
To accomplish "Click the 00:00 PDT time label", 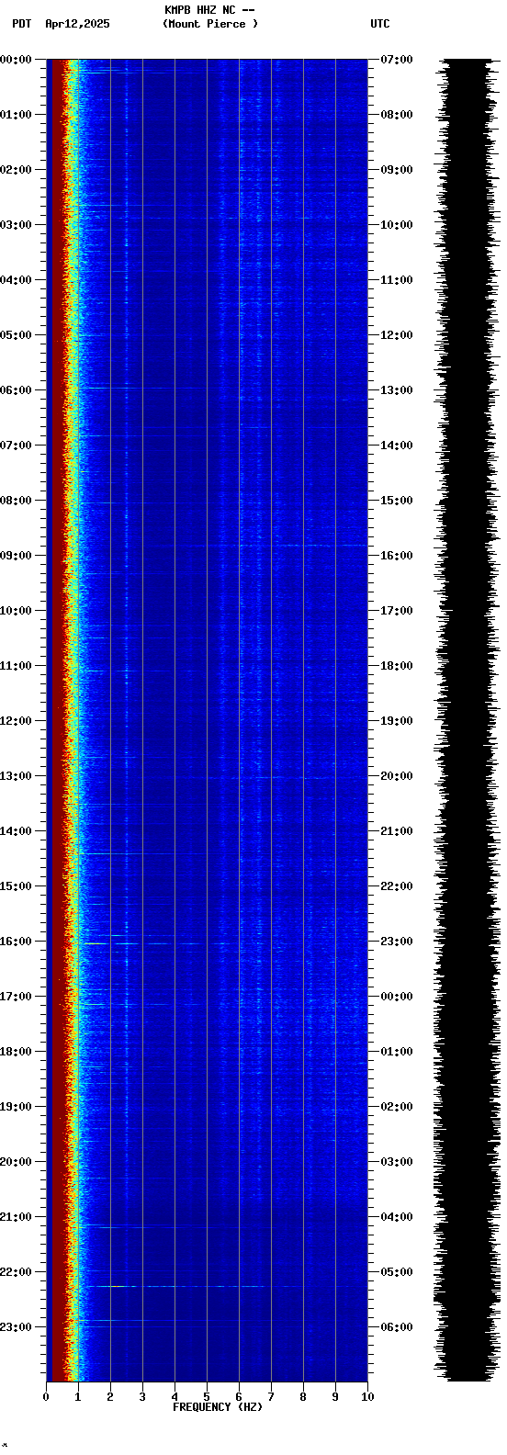I will coord(16,60).
